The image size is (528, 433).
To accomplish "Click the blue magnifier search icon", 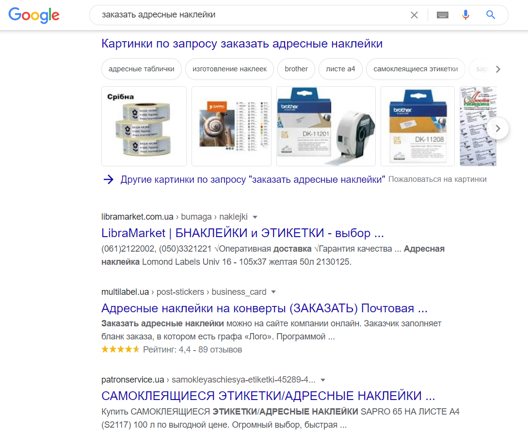I will point(491,15).
